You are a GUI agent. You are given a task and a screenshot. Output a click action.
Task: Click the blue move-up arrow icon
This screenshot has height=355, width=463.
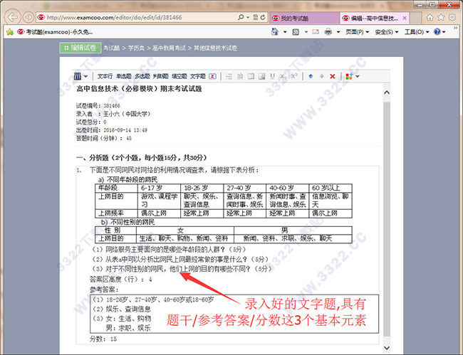[311, 76]
